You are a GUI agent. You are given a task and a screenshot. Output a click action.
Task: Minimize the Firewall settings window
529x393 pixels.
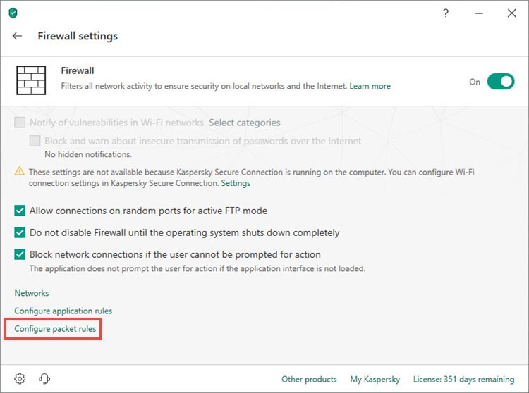point(479,13)
